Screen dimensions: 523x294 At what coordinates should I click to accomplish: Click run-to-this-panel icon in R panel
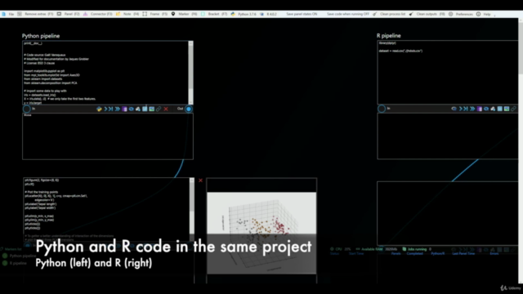pyautogui.click(x=466, y=109)
